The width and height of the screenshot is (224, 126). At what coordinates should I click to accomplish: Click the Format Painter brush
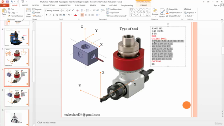[15, 16]
